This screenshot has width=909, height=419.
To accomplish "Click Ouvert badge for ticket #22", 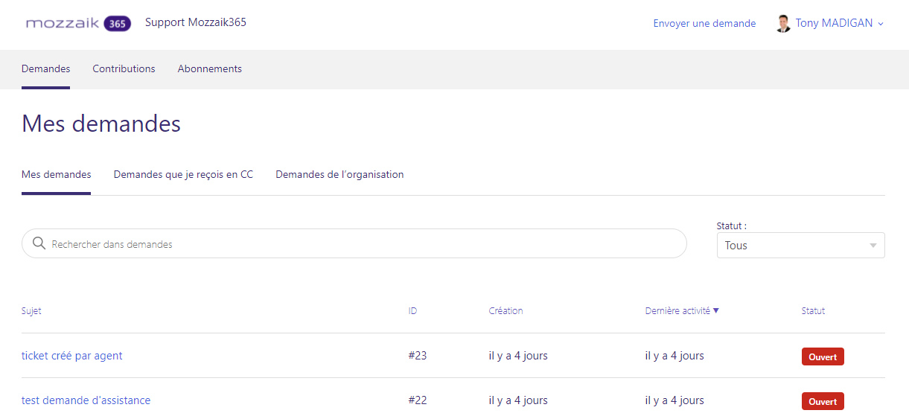I will pos(823,402).
